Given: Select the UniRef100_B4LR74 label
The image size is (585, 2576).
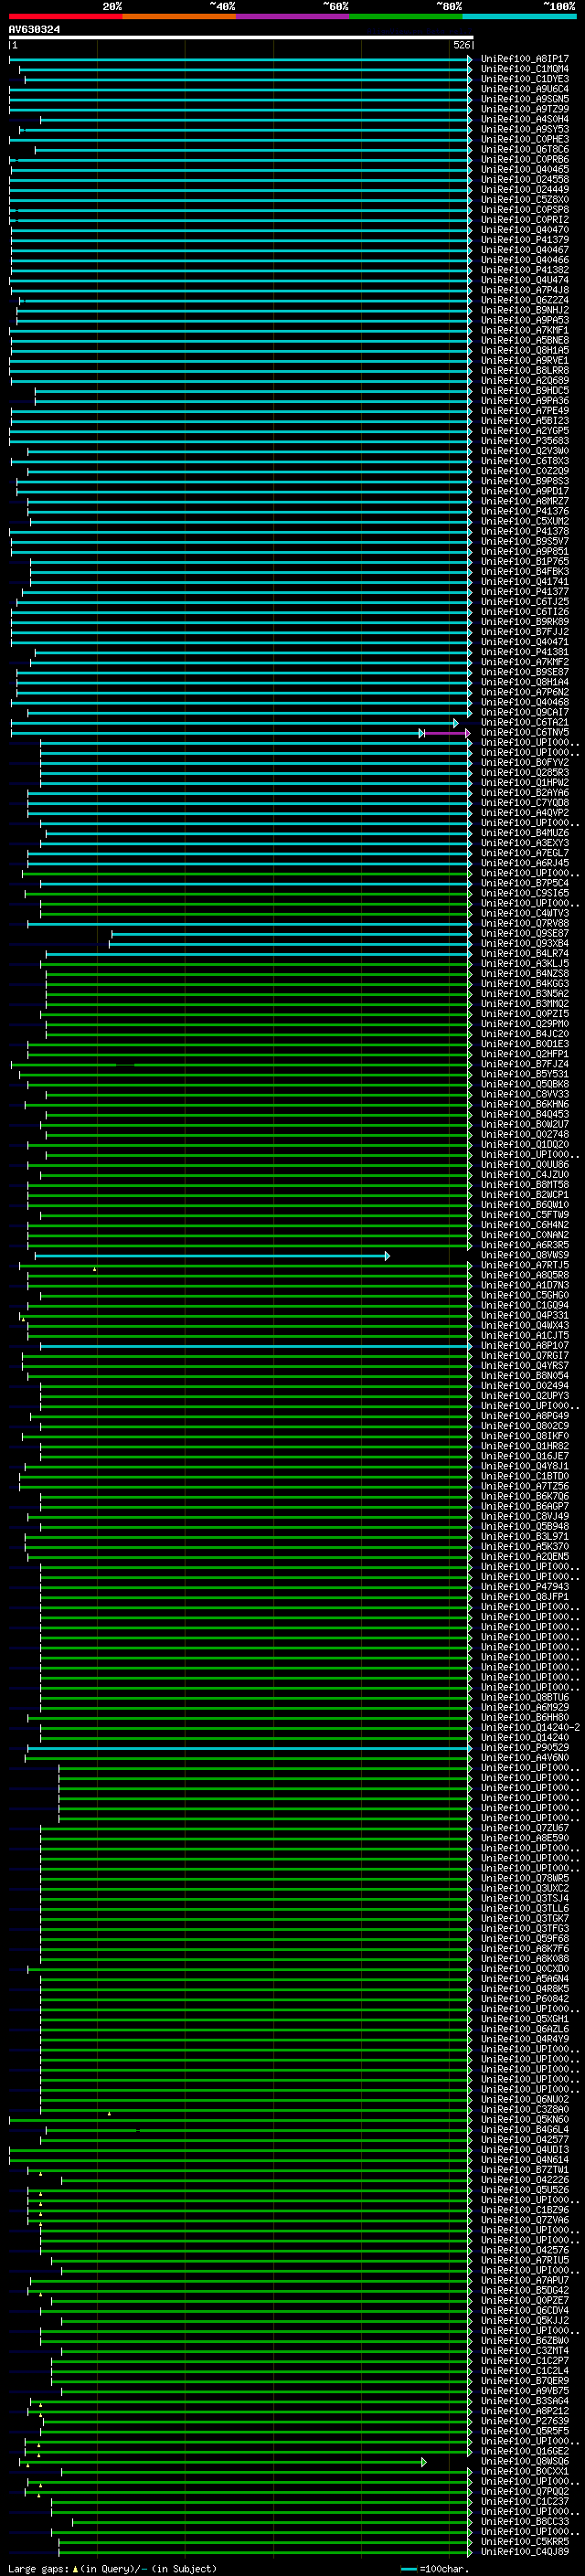Looking at the screenshot, I should click(x=524, y=953).
